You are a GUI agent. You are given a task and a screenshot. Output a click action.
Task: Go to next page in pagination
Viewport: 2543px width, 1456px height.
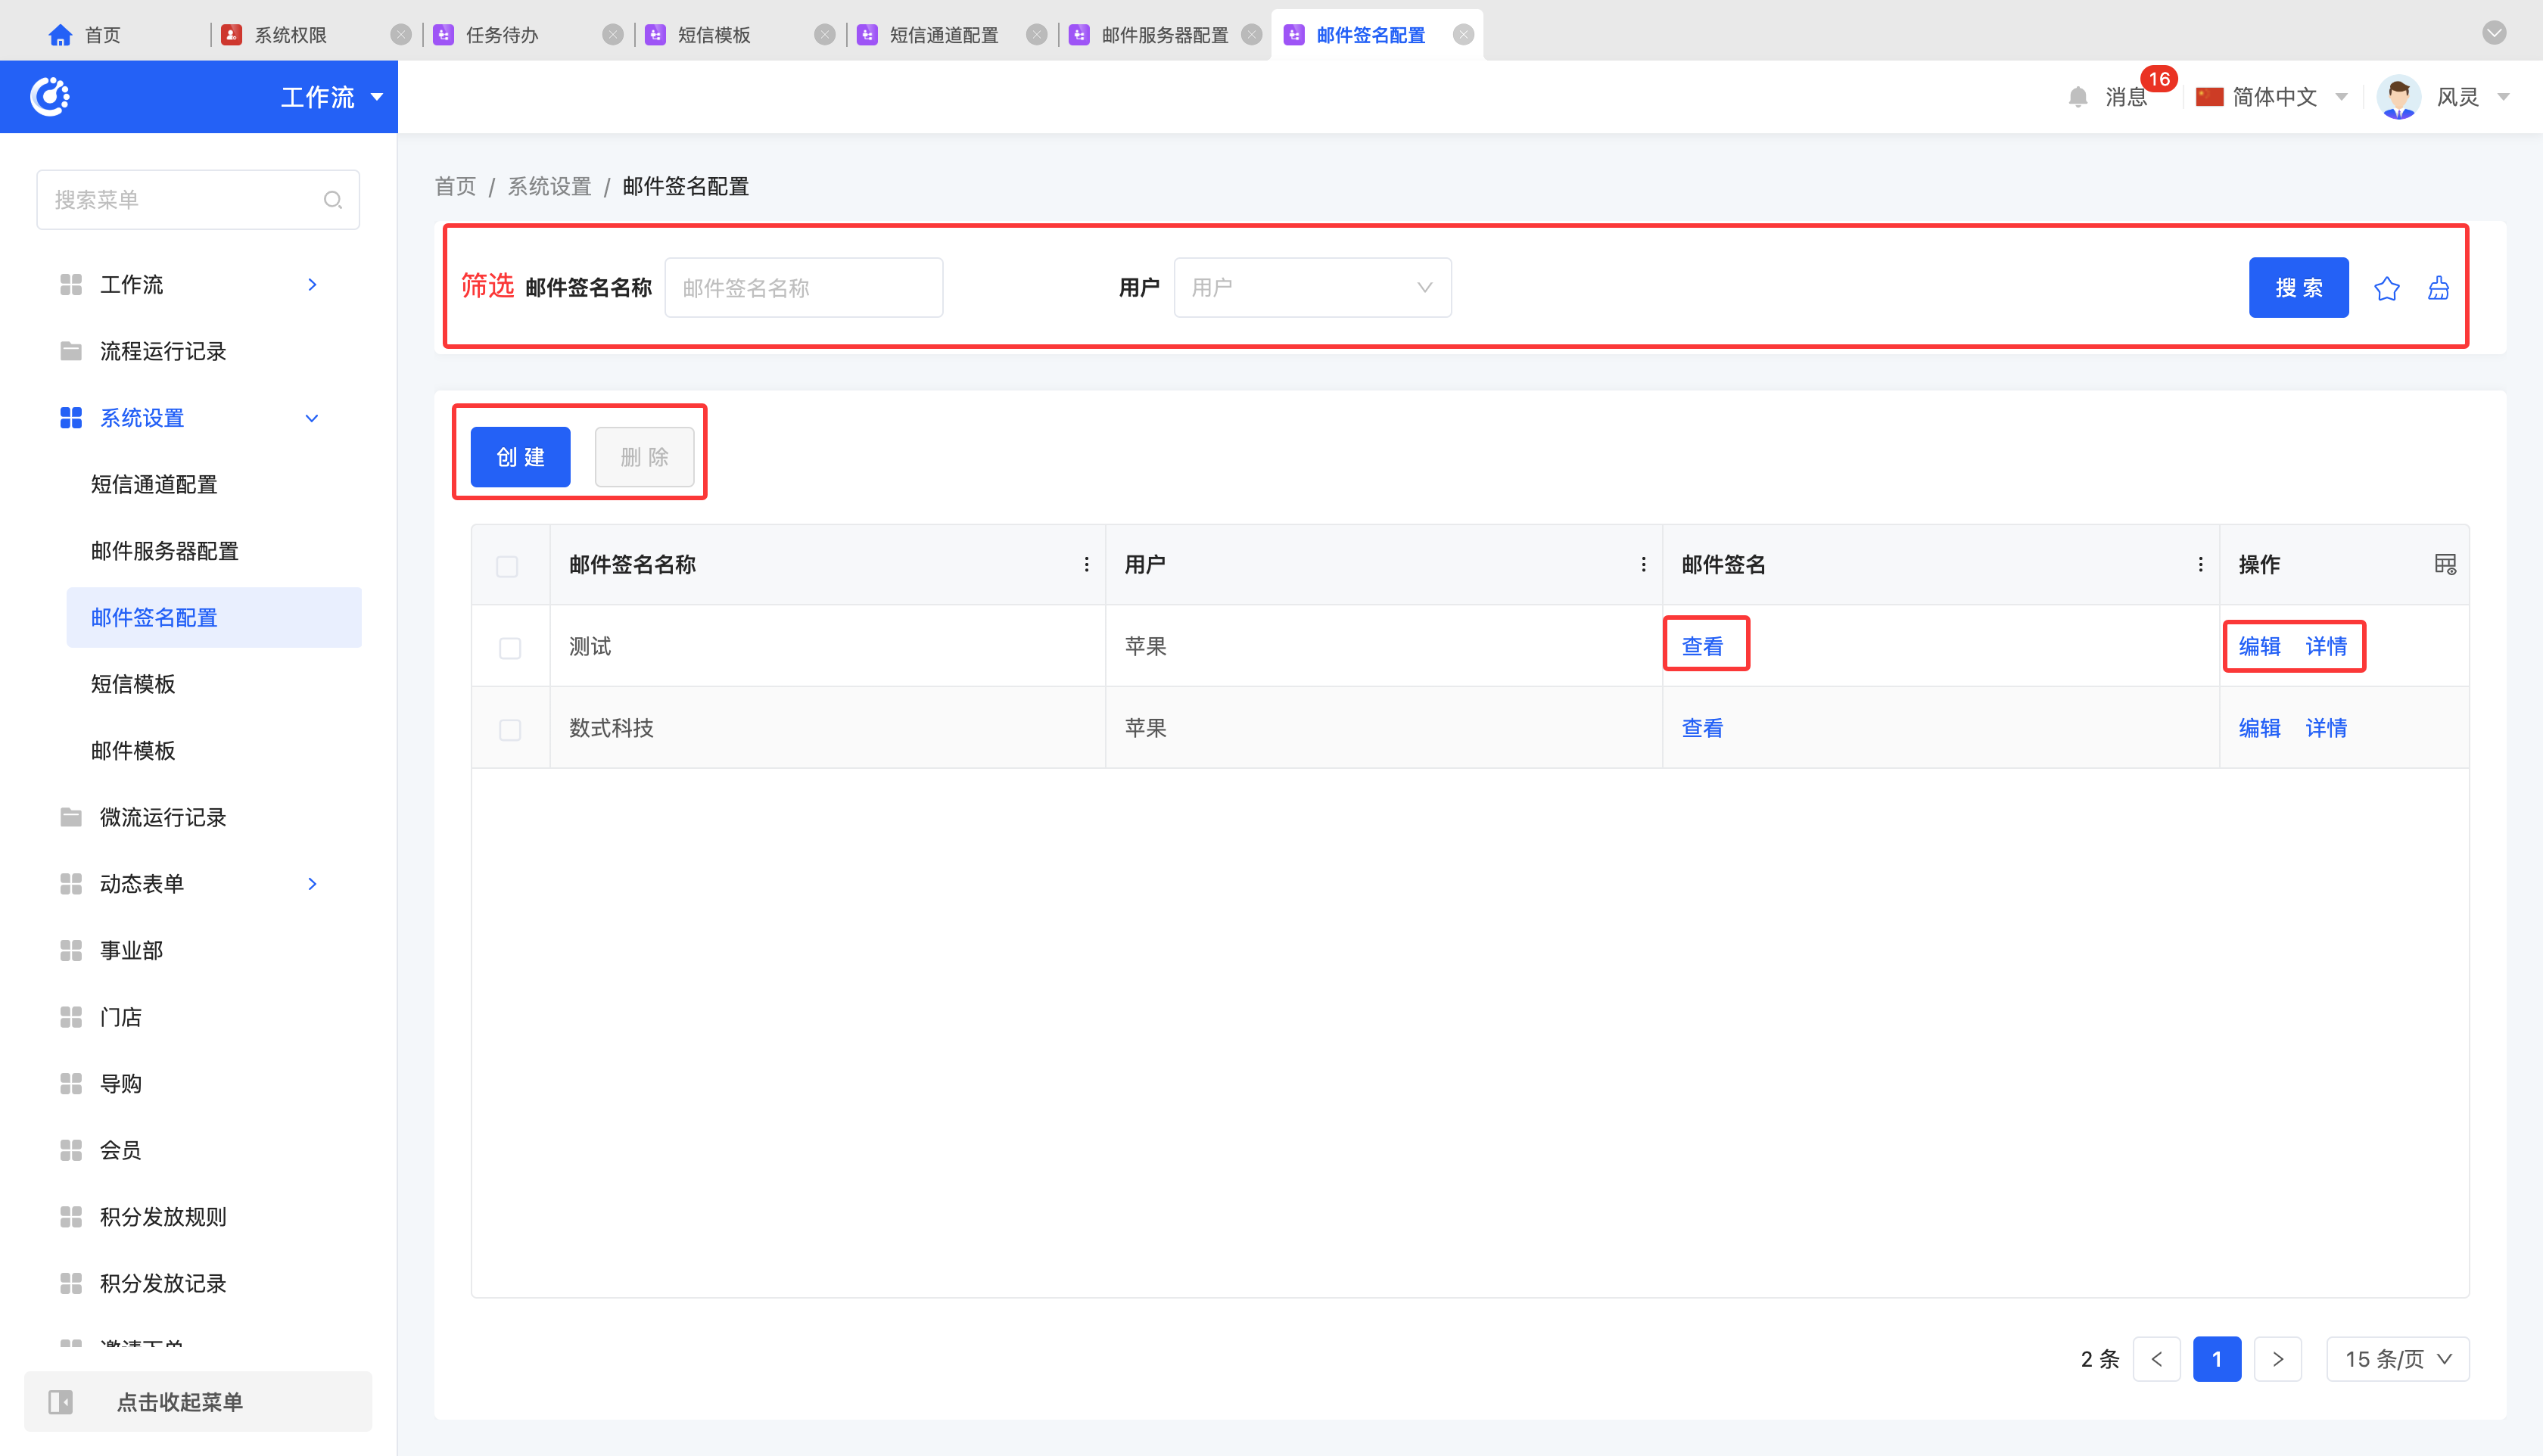pos(2277,1359)
